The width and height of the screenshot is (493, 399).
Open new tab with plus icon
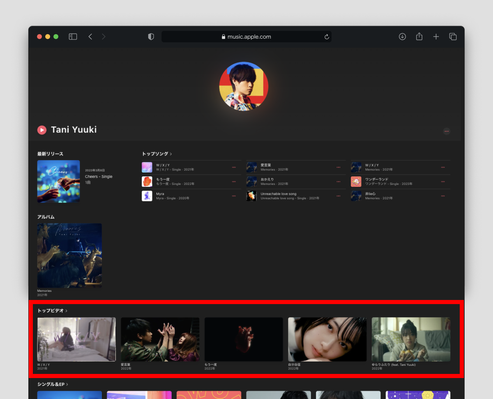[x=436, y=37]
